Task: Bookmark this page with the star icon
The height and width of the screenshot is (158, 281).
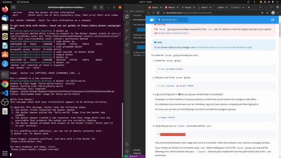Action: point(267,13)
